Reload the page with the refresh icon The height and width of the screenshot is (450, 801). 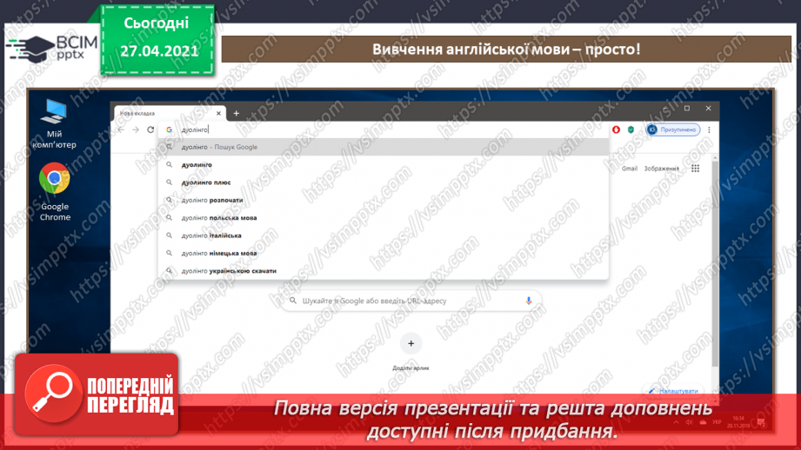tap(150, 130)
